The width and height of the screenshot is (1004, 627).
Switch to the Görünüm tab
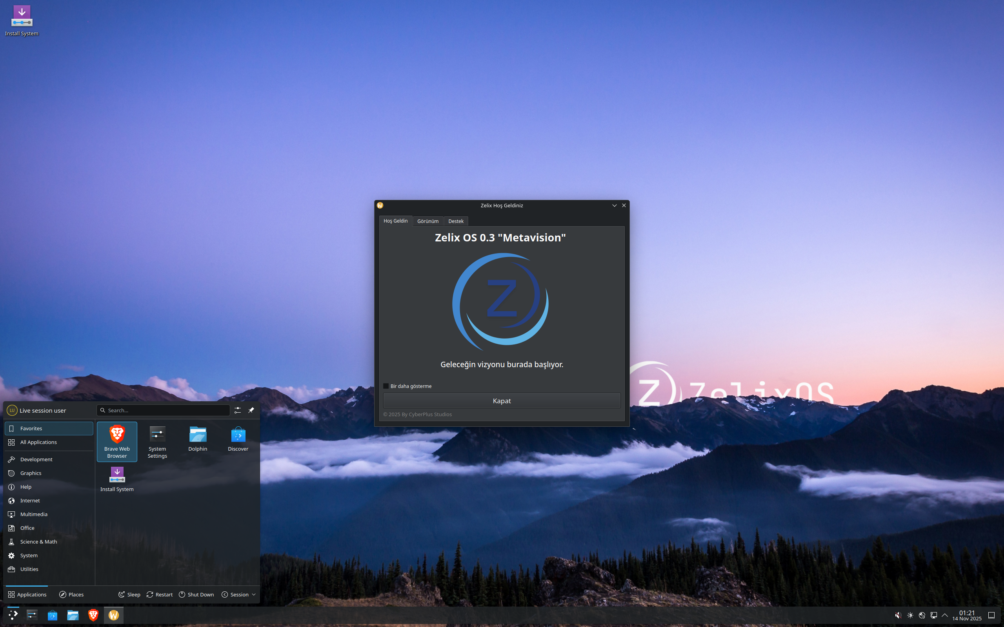pos(428,221)
